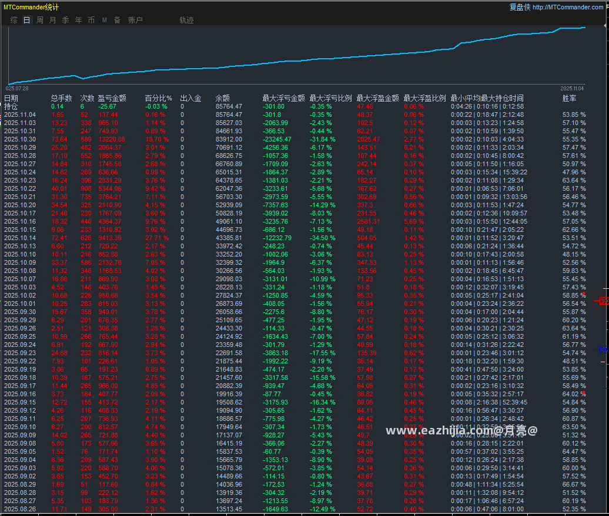Click percentage cell 27.71 %
Viewport: 609px width, 516px height.
[157, 238]
